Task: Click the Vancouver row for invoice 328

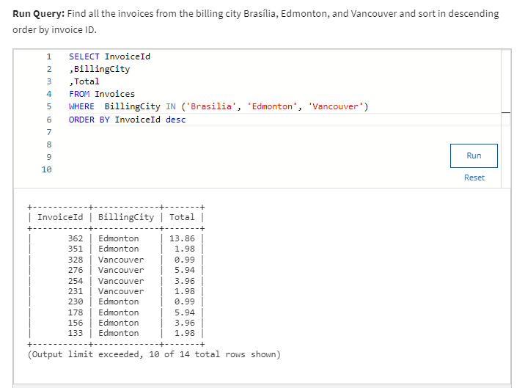Action: click(x=121, y=260)
